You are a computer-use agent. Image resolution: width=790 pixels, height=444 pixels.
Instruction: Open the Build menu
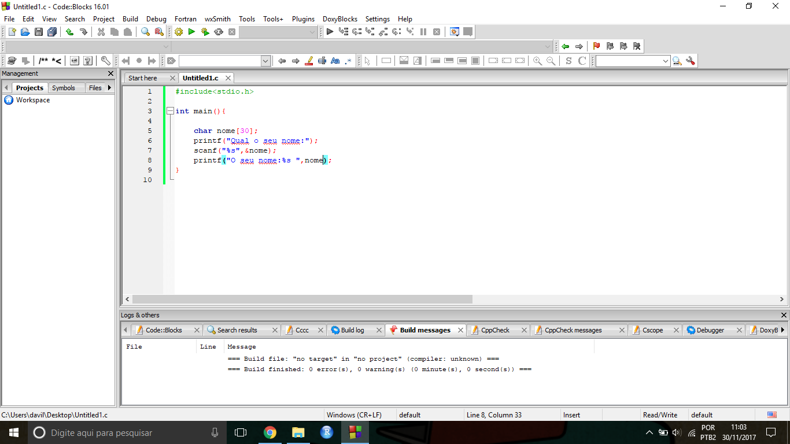pos(130,19)
